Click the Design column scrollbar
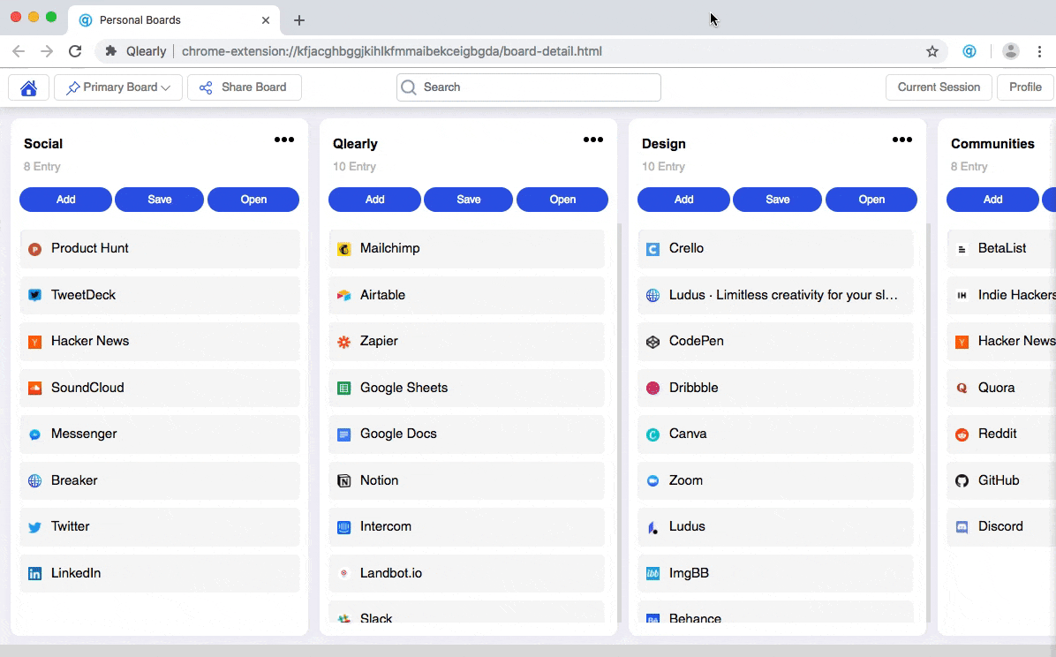The height and width of the screenshot is (657, 1056). (929, 423)
